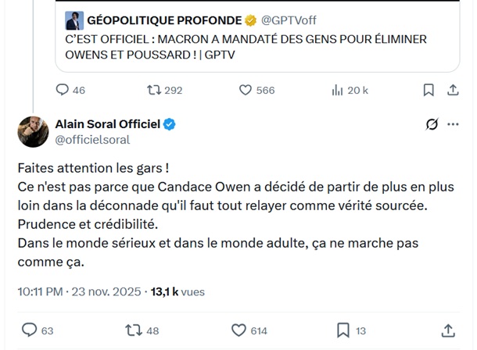Open the Alain Soral Officiel profile name
The image size is (477, 350).
click(107, 124)
